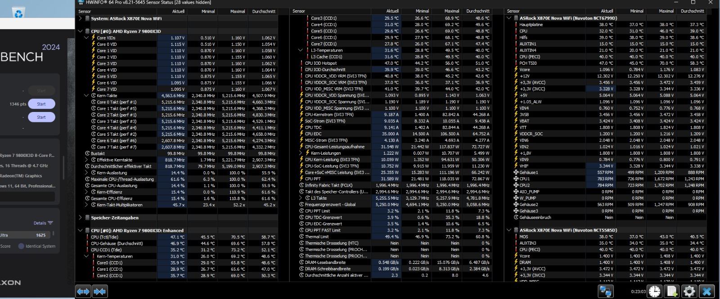The height and width of the screenshot is (299, 720).
Task: Select the PCH TSI0 temperature row
Action: (609, 63)
